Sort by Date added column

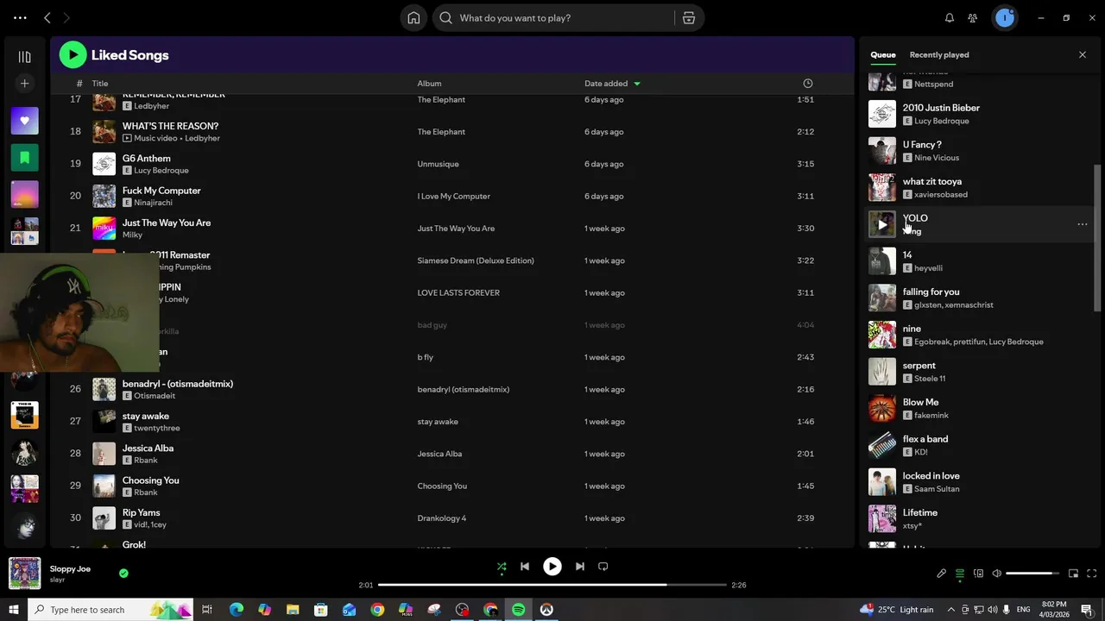pyautogui.click(x=612, y=84)
